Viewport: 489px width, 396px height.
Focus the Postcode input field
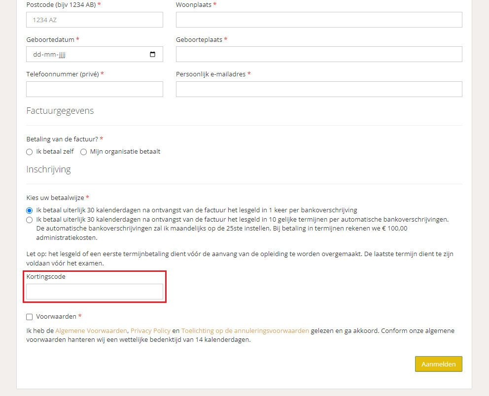[94, 20]
